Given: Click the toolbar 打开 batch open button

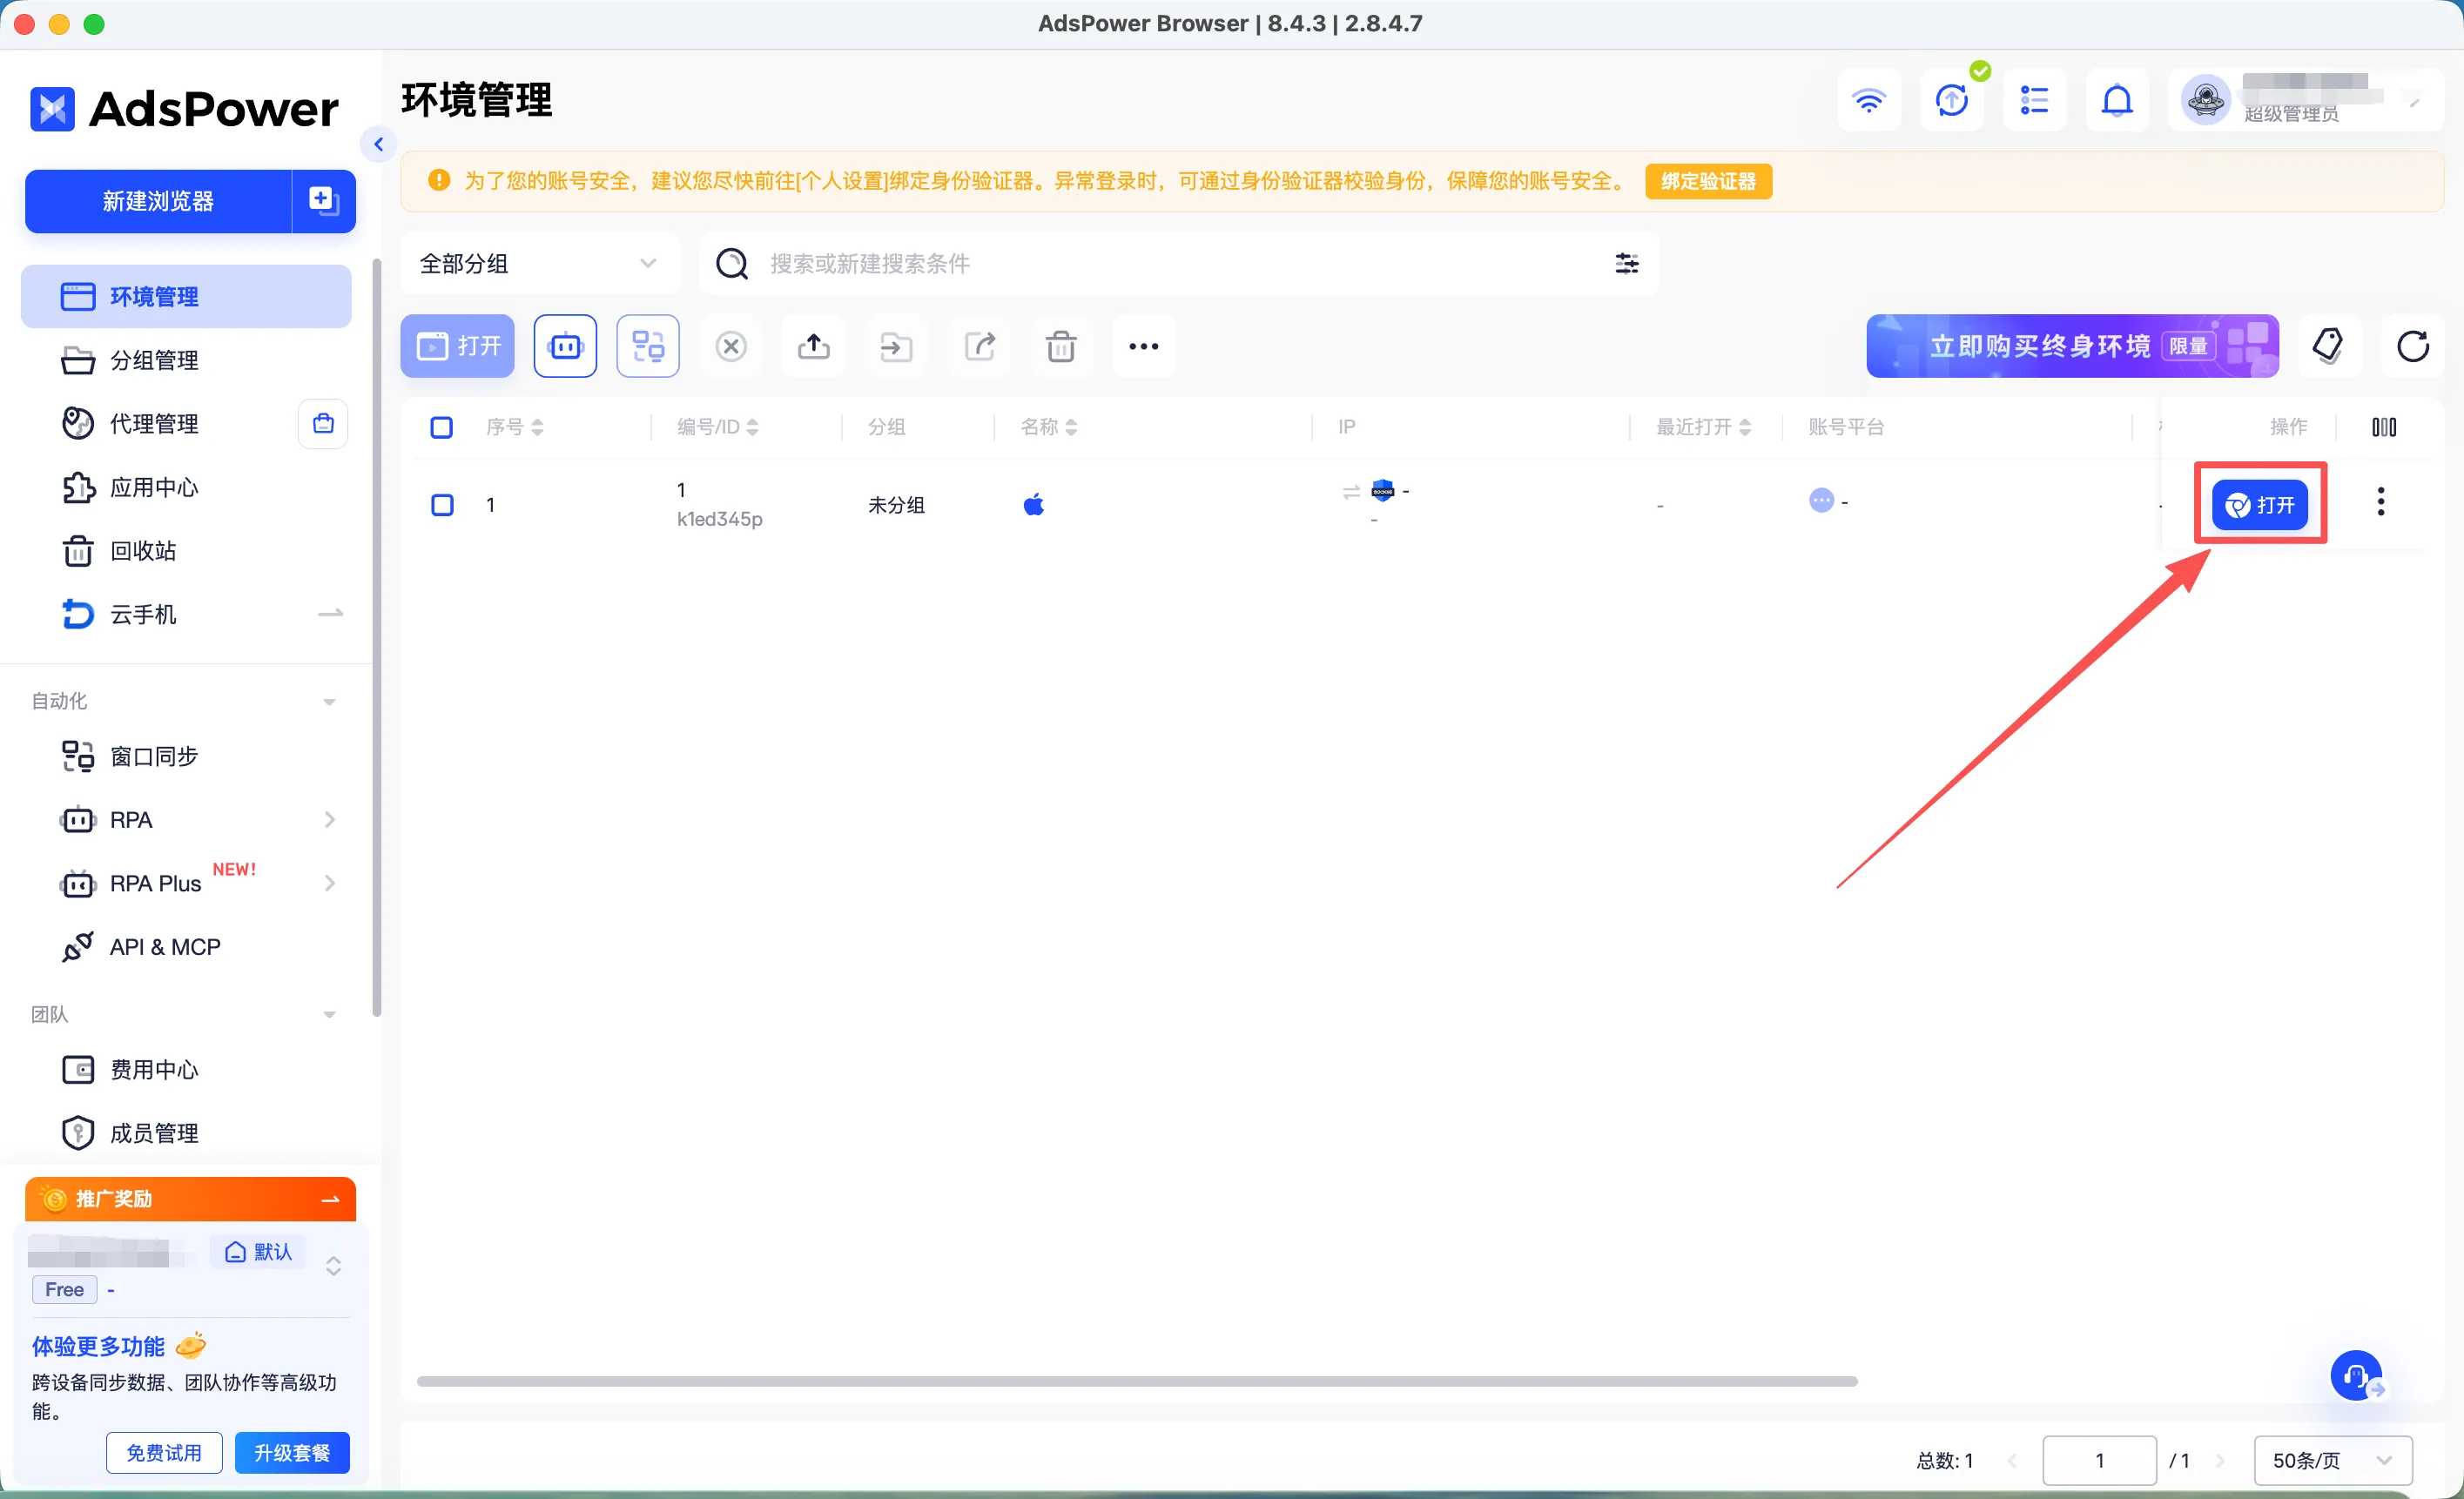Looking at the screenshot, I should (458, 346).
